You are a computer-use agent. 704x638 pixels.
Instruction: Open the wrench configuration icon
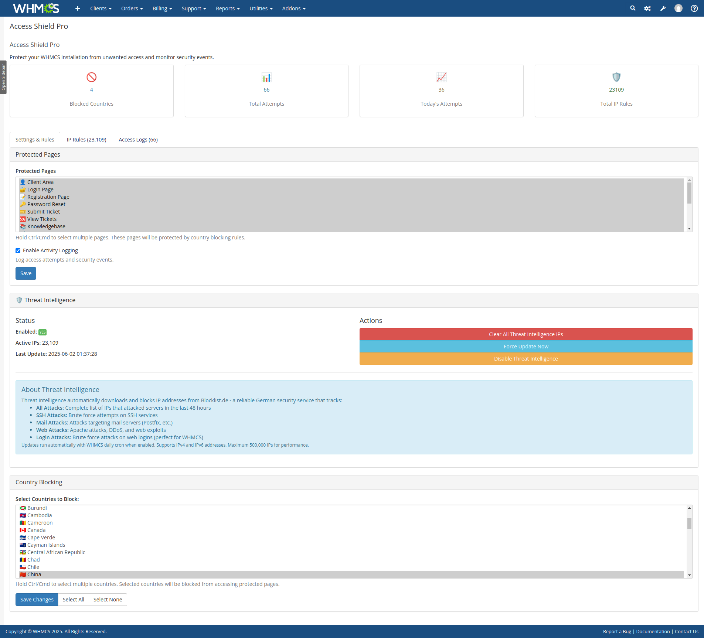[663, 8]
